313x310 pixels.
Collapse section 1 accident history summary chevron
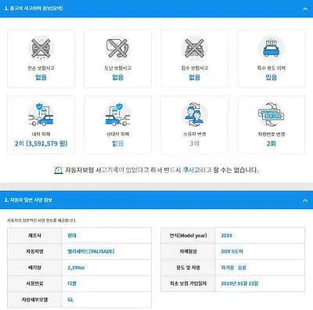coord(305,9)
